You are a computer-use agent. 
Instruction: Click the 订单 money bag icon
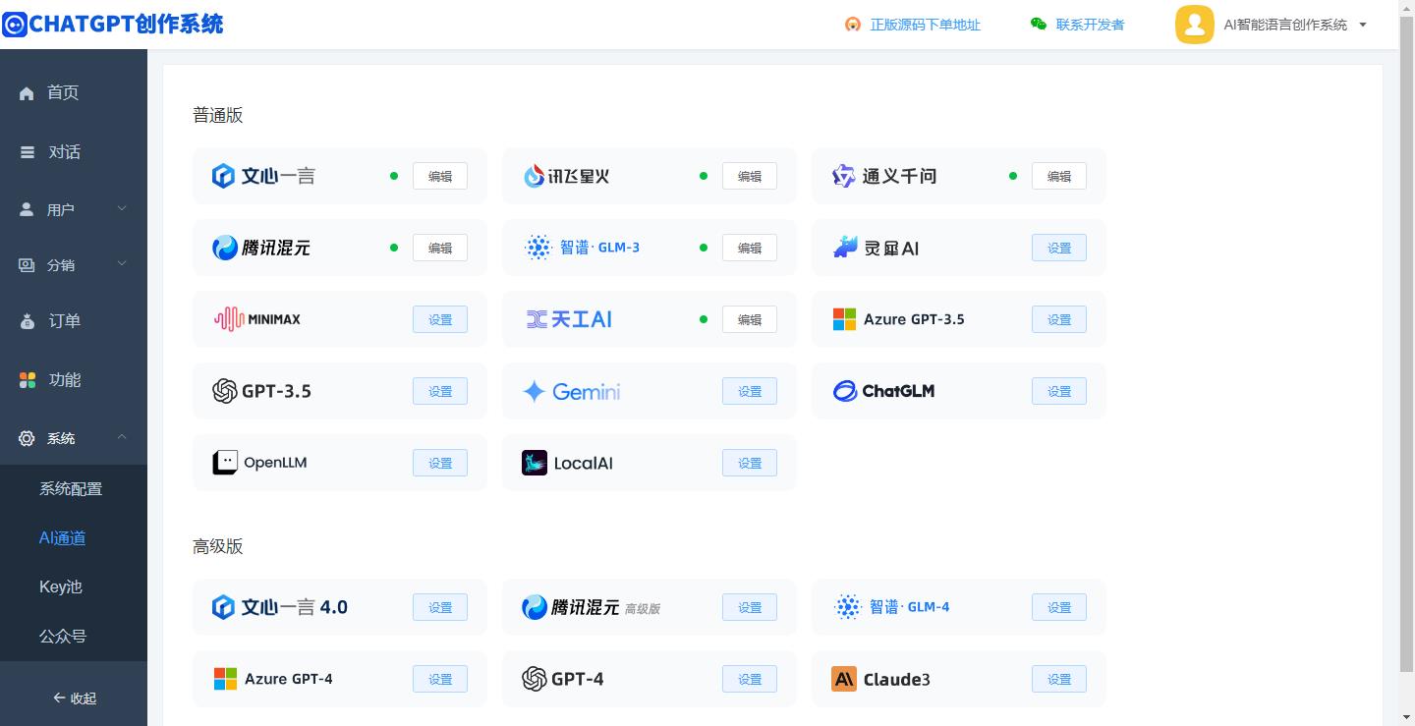(28, 321)
